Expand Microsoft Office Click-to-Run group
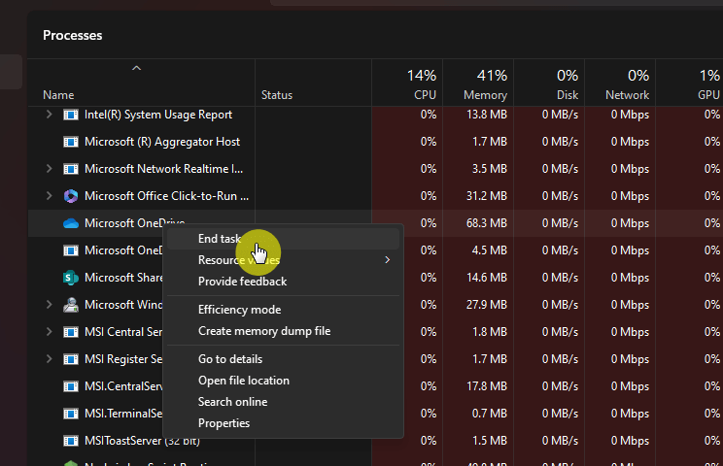The image size is (723, 466). [49, 196]
